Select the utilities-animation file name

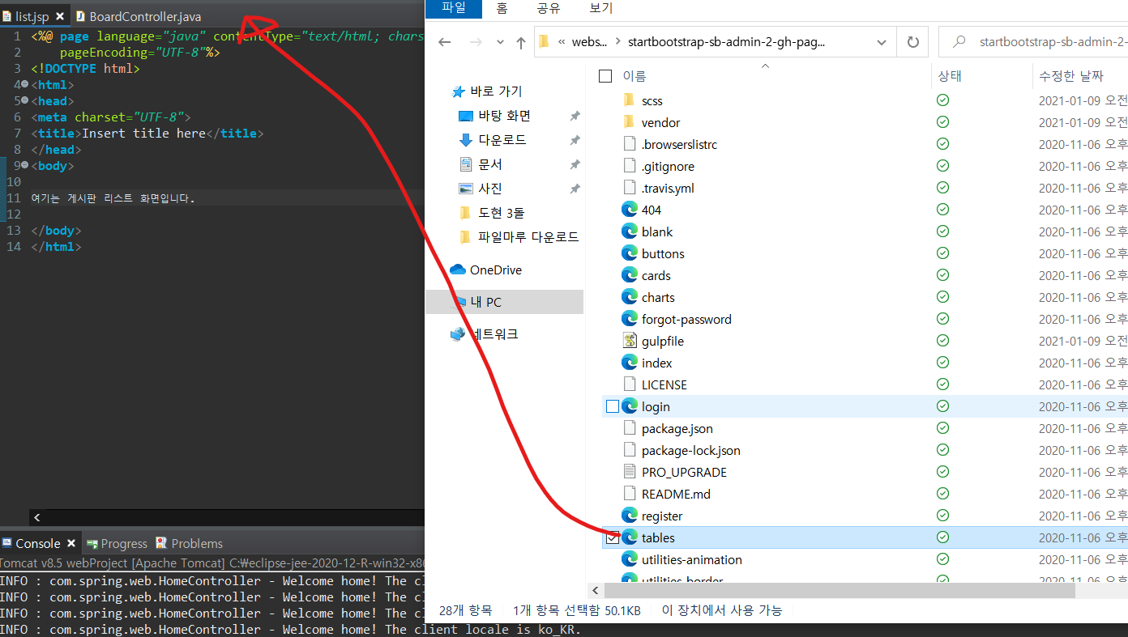click(x=692, y=559)
